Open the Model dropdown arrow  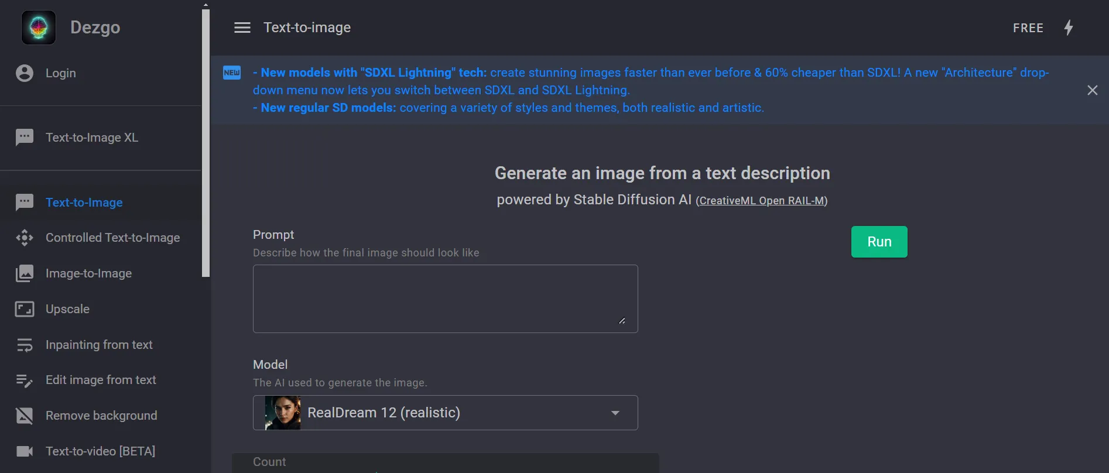point(615,413)
